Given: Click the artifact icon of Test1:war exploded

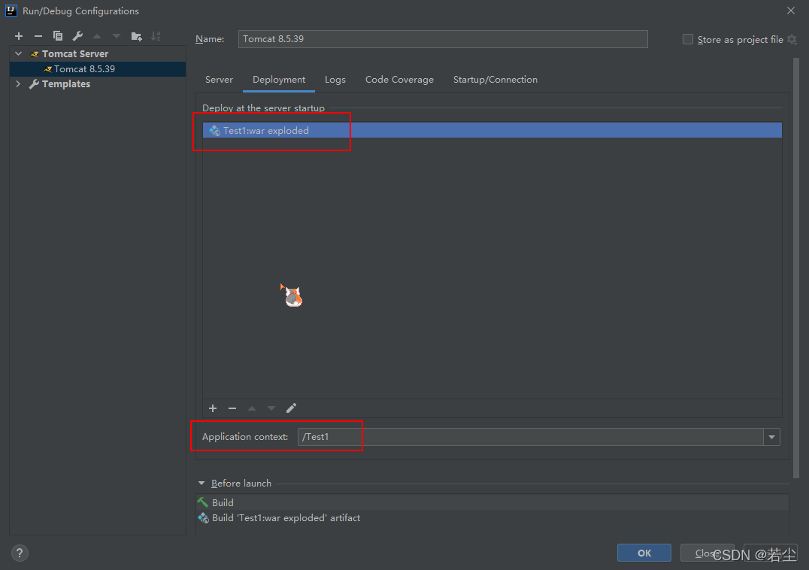Looking at the screenshot, I should (214, 131).
